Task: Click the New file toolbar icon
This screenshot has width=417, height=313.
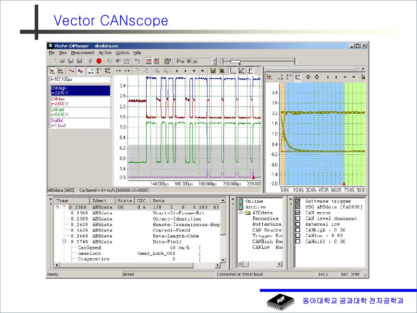Action: [x=54, y=61]
